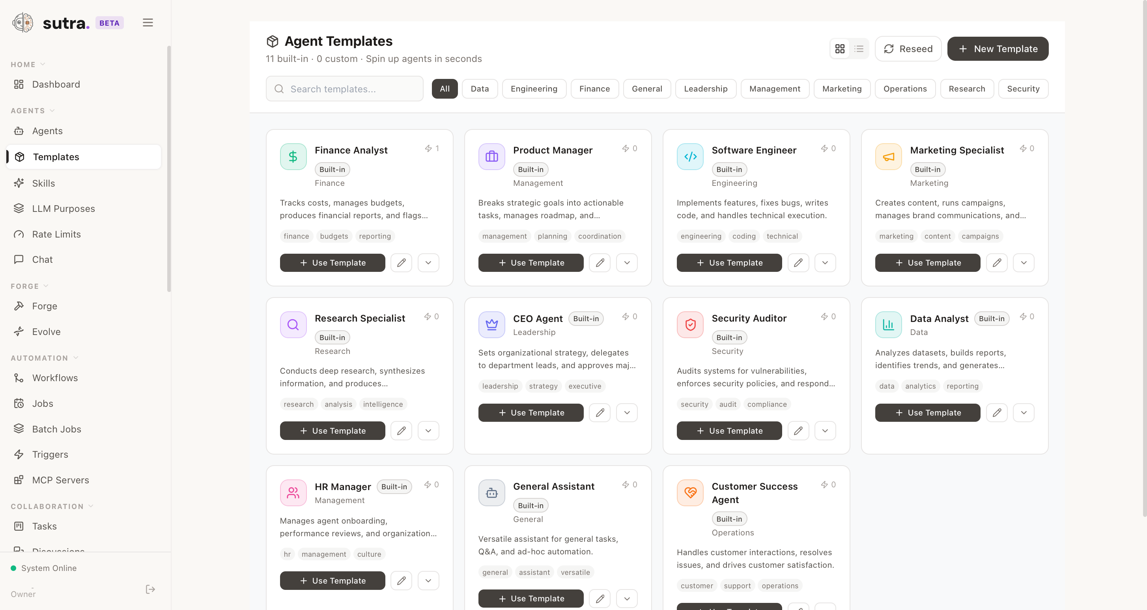Click the Reseed button

pyautogui.click(x=908, y=49)
